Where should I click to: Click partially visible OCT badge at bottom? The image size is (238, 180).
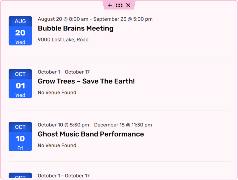[20, 176]
